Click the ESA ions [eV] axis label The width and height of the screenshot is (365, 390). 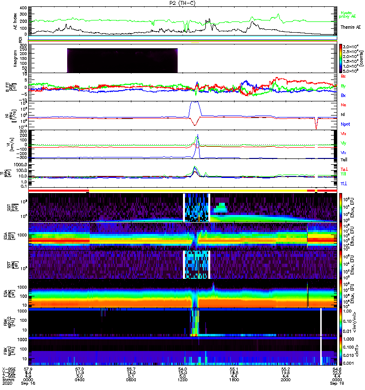coord(9,236)
